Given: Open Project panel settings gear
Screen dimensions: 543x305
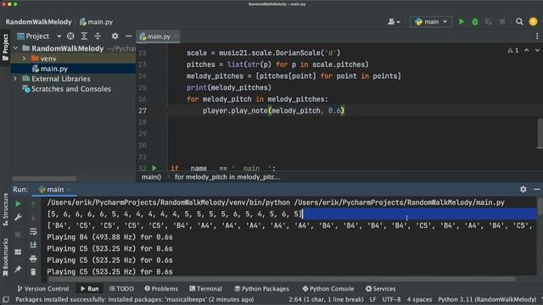Looking at the screenshot, I should coord(115,36).
